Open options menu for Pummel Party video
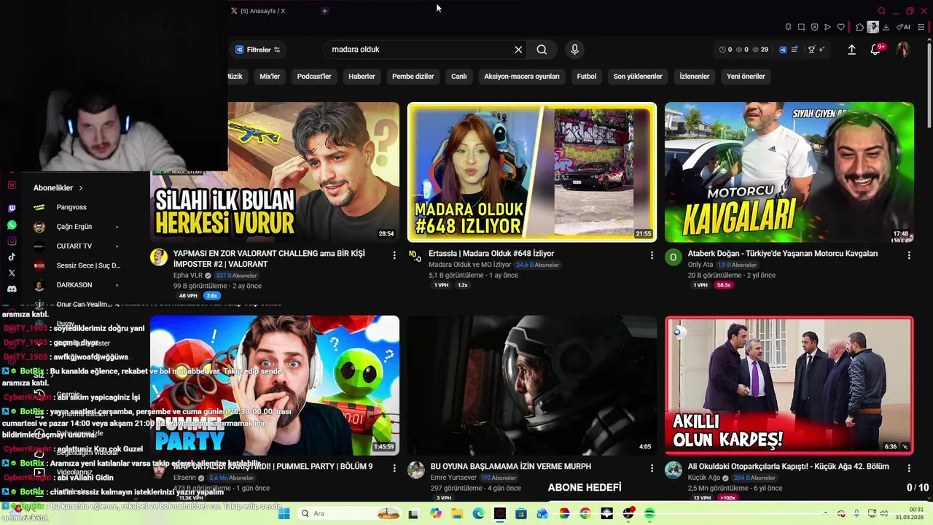The width and height of the screenshot is (933, 525). (x=394, y=468)
